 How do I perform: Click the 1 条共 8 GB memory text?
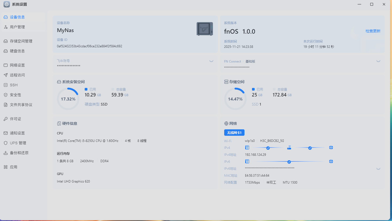coord(65,161)
